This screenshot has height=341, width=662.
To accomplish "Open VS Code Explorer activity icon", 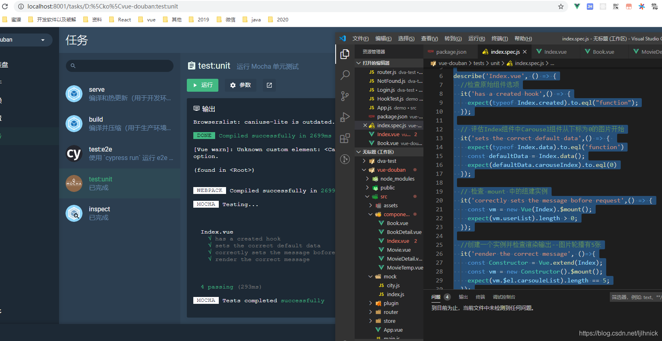I will tap(345, 54).
